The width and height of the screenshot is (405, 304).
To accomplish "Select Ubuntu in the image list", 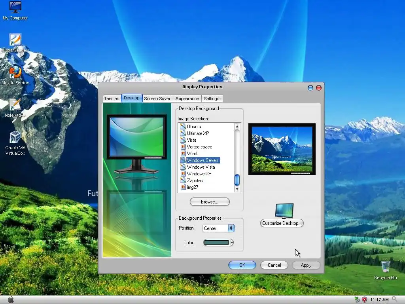I will coord(194,126).
